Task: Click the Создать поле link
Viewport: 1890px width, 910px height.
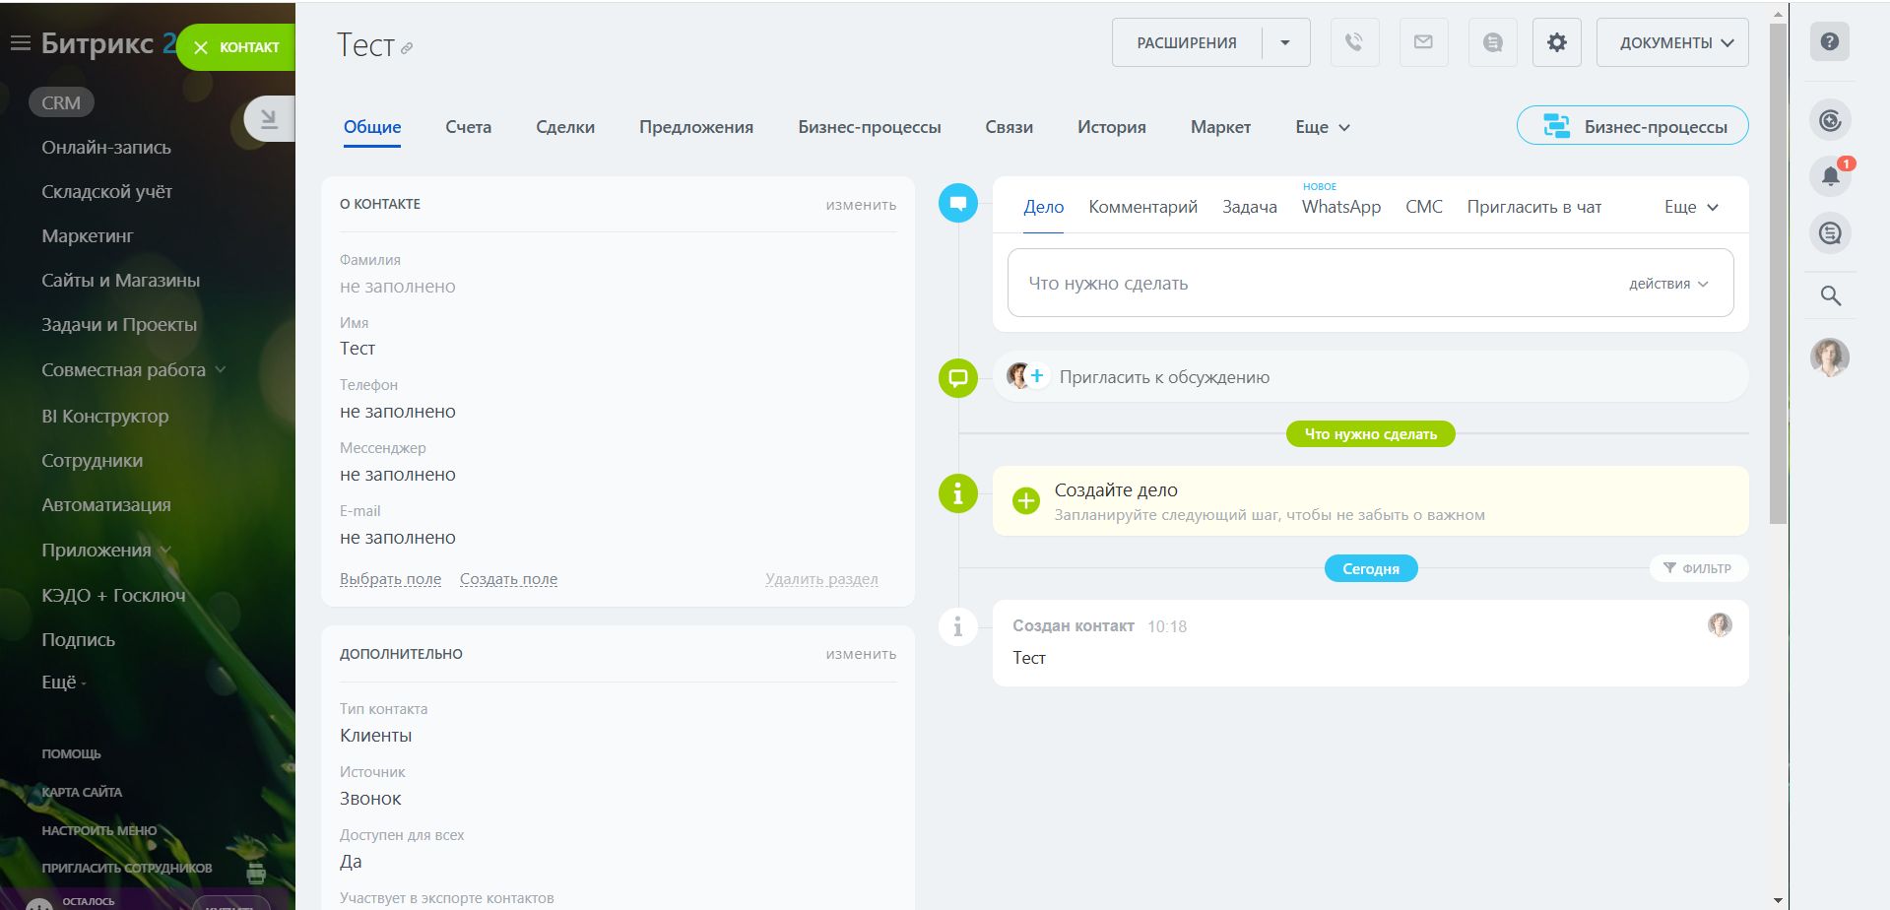Action: 508,579
